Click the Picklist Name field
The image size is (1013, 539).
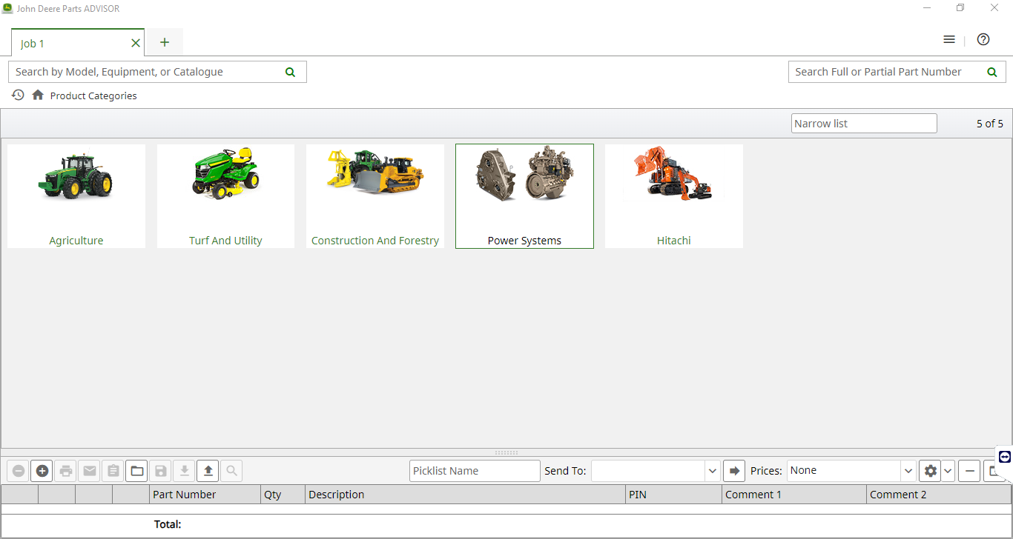click(475, 471)
